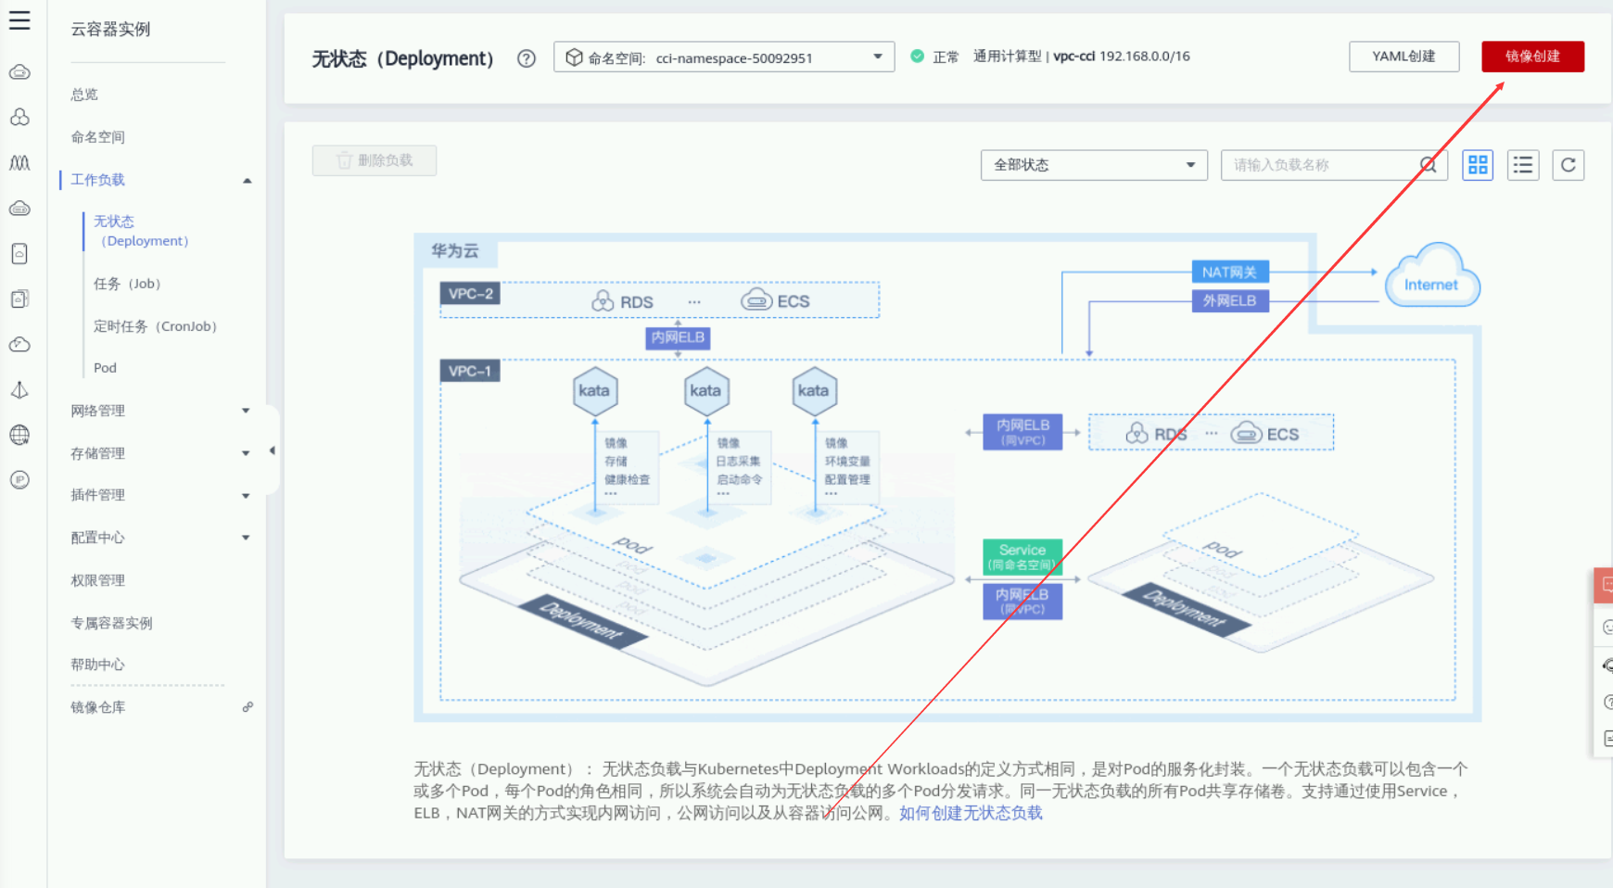
Task: Click the YAML创建 button
Action: (x=1404, y=57)
